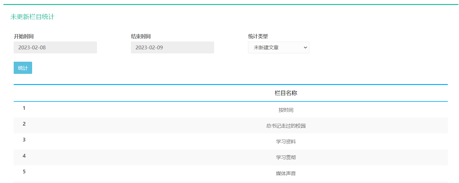
Task: Click the 结束时间 label
Action: [x=141, y=36]
